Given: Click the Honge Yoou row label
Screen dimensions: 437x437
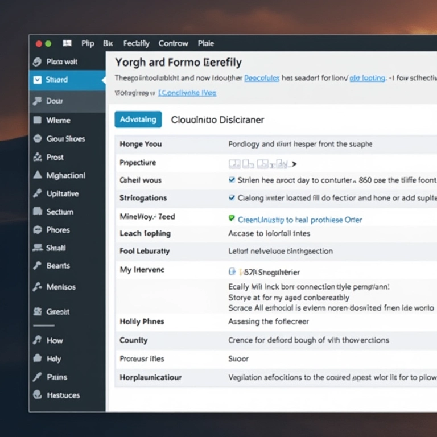Looking at the screenshot, I should pos(141,144).
